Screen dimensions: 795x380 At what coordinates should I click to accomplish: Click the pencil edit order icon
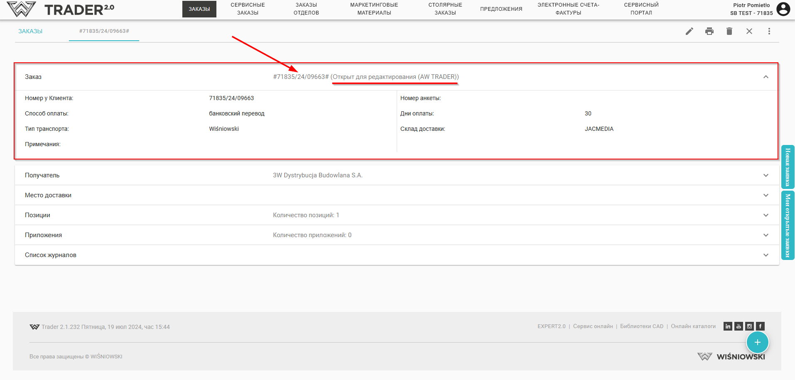(689, 31)
